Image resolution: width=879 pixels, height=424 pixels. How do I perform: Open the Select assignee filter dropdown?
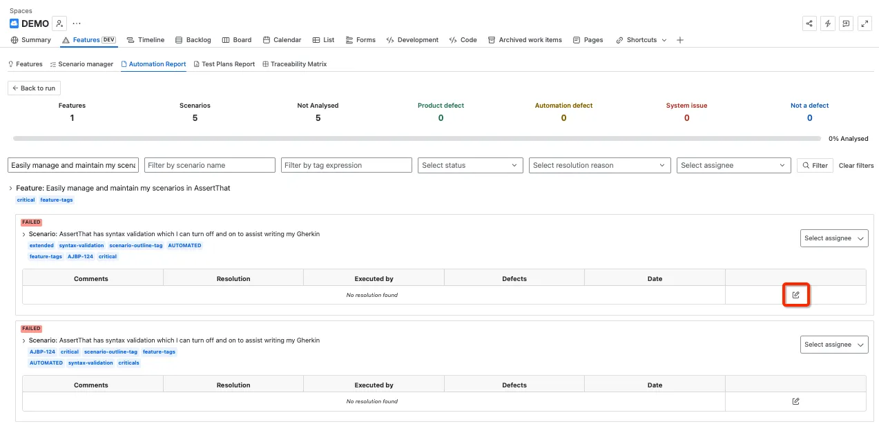pos(734,165)
